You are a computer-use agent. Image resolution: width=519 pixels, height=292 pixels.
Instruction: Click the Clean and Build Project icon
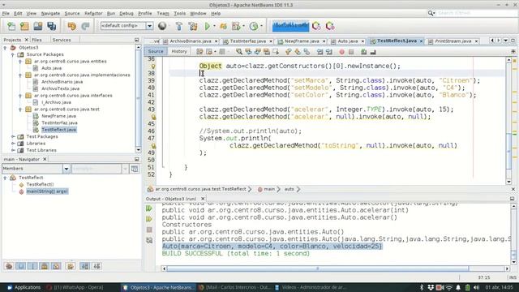coord(193,26)
